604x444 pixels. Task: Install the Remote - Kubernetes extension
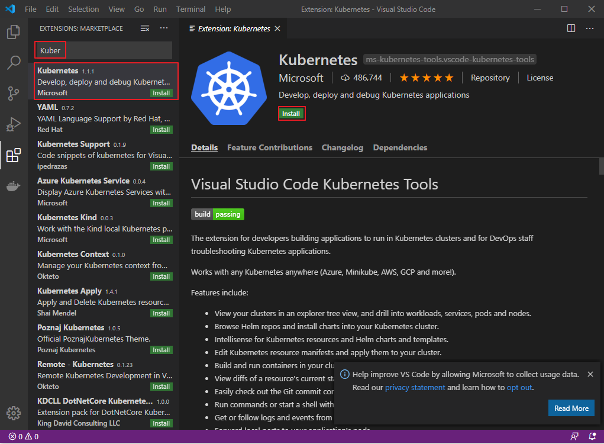click(161, 387)
